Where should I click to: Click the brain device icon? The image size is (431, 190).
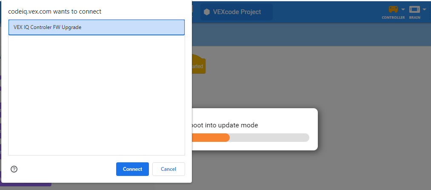click(x=414, y=9)
